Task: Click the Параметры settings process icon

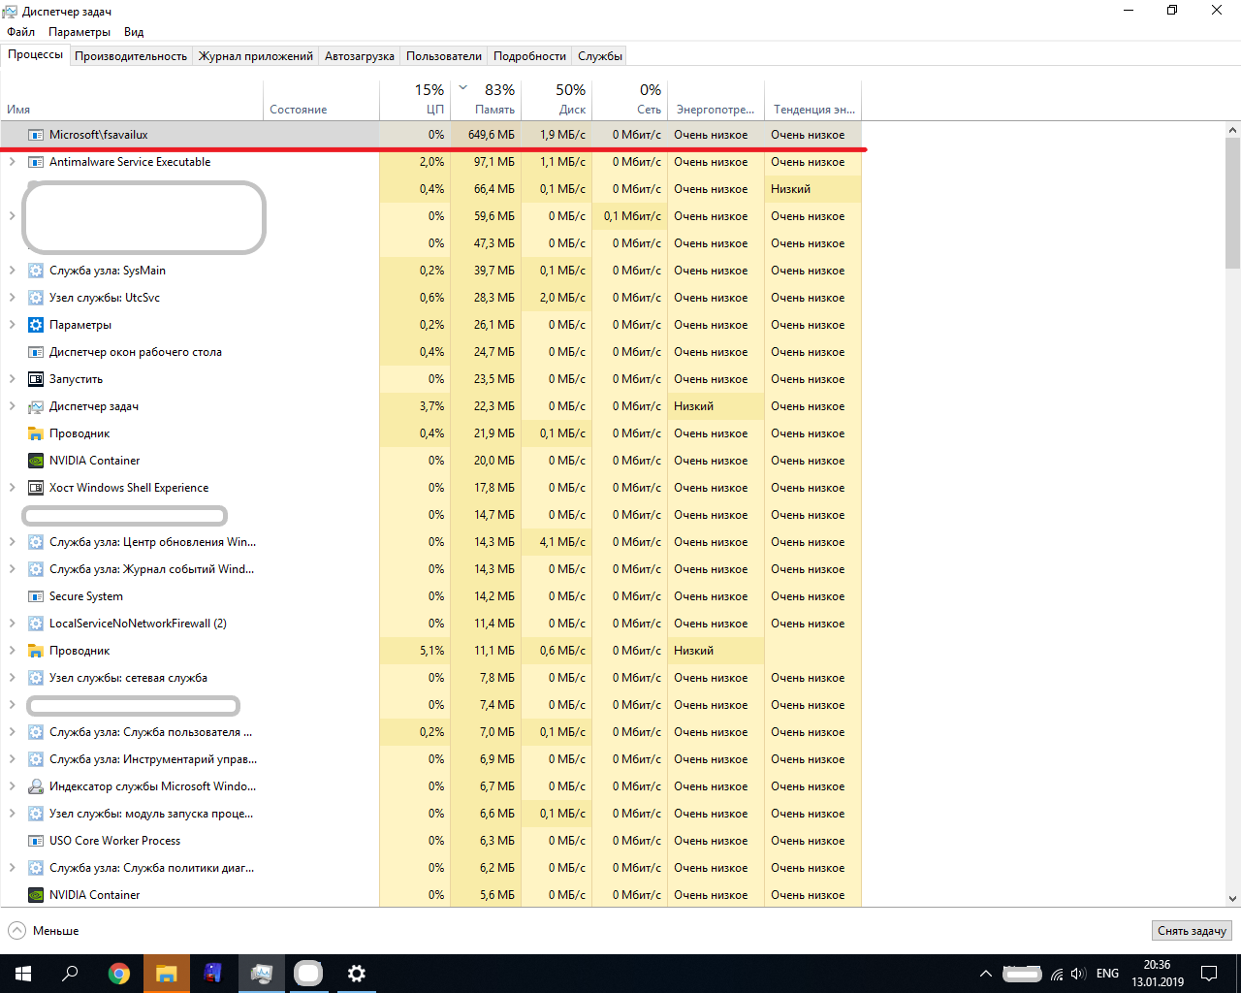Action: [x=36, y=325]
